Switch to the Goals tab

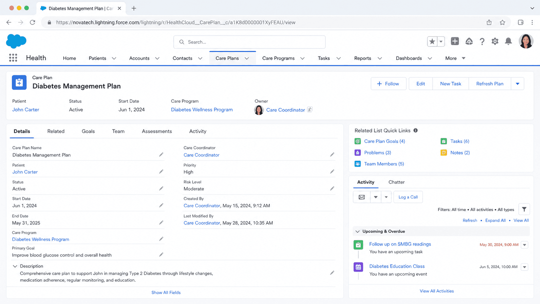coord(88,131)
